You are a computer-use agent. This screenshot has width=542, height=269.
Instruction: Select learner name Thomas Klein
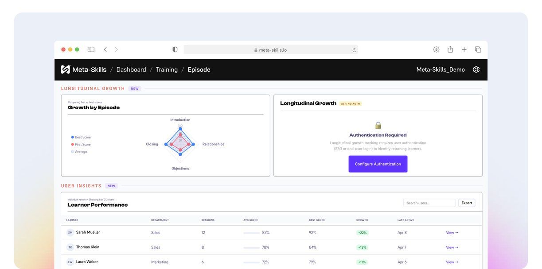click(x=88, y=247)
